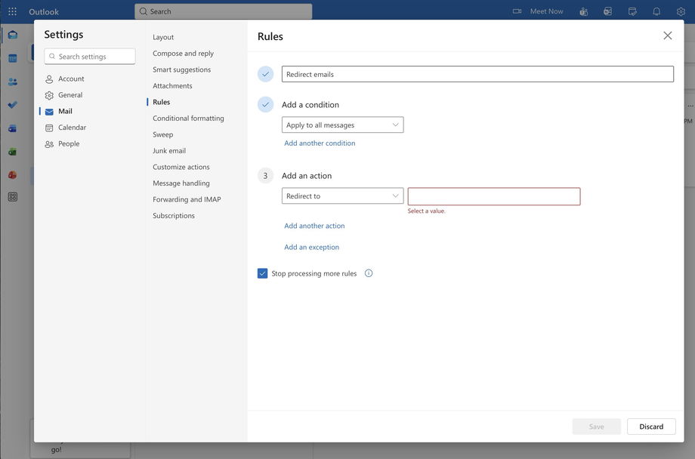Uncheck Stop processing more rules
The height and width of the screenshot is (459, 695).
263,273
